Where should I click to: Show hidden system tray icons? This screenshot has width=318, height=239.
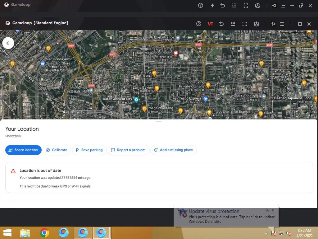click(266, 233)
